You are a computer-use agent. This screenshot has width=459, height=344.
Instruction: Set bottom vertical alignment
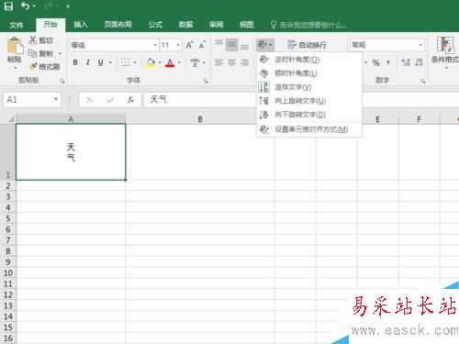tap(244, 47)
